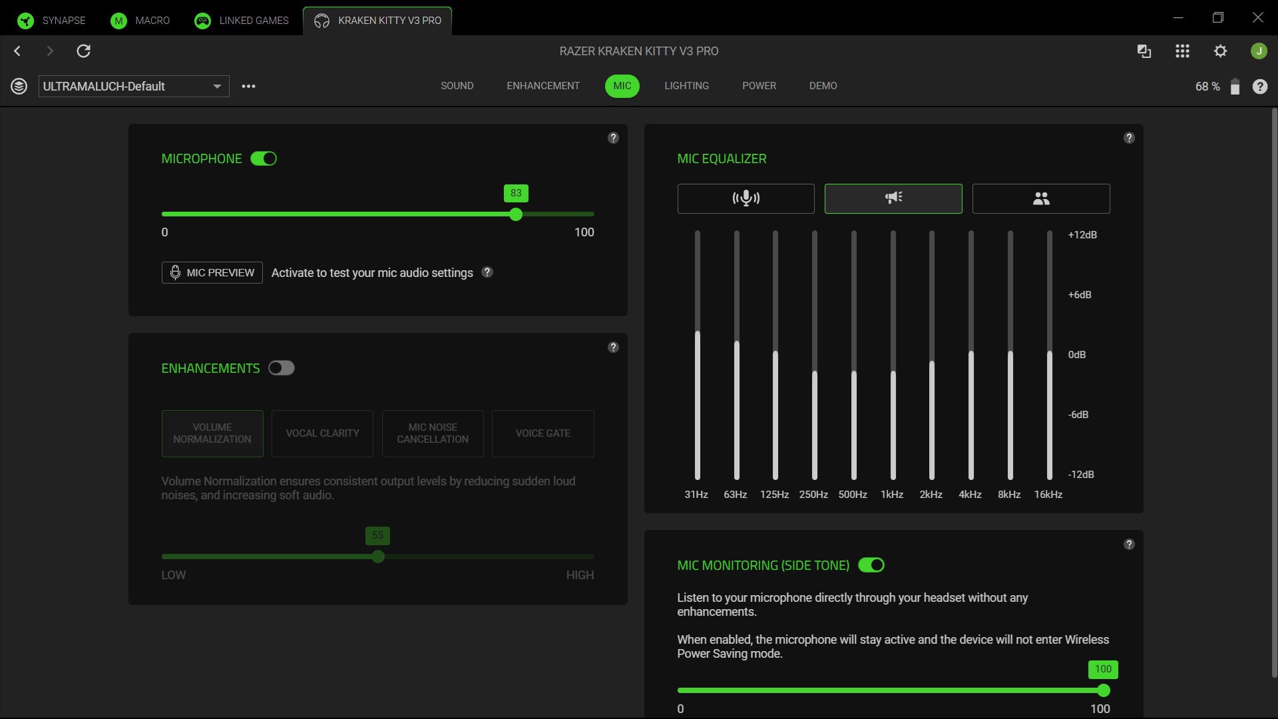This screenshot has height=719, width=1278.
Task: Switch to the LIGHTING tab
Action: 686,85
